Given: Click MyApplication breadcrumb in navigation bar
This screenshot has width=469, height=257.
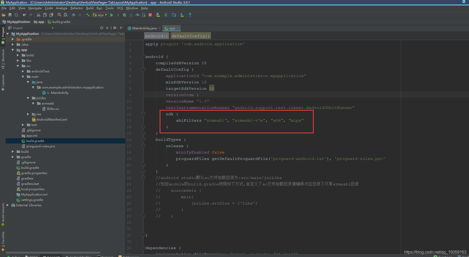Looking at the screenshot, I should tap(16, 22).
